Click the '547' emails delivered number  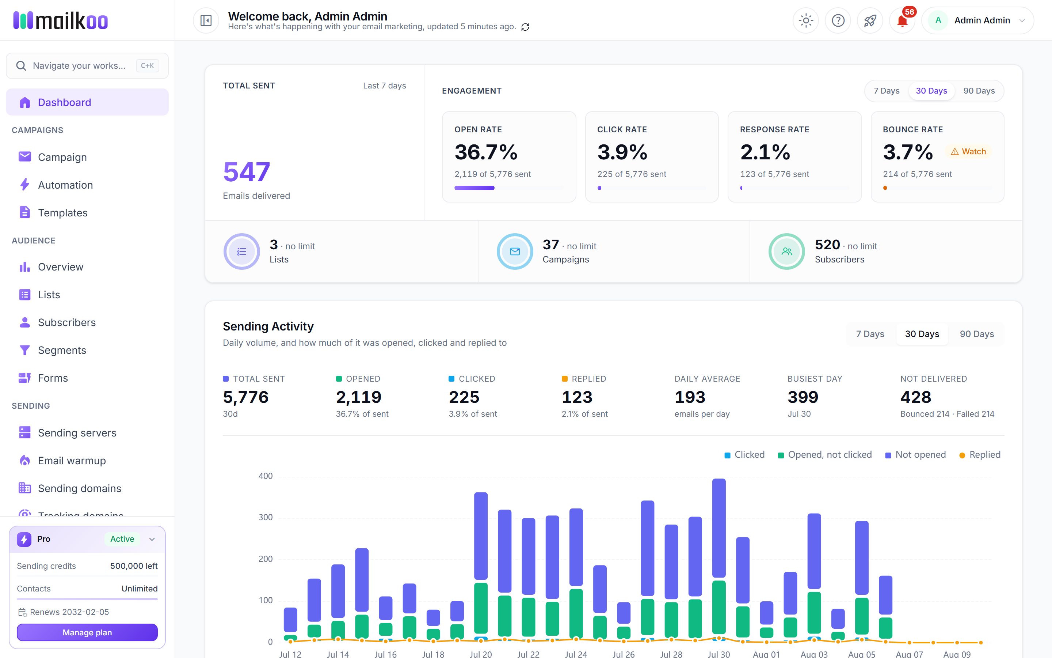point(247,172)
